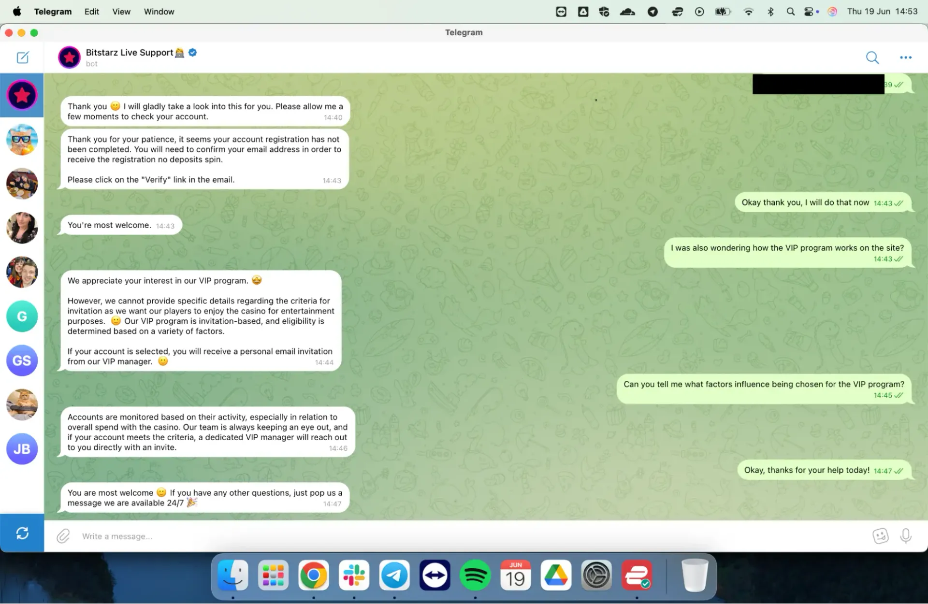Open the orange cat avatar chat
928x604 pixels.
click(x=22, y=405)
